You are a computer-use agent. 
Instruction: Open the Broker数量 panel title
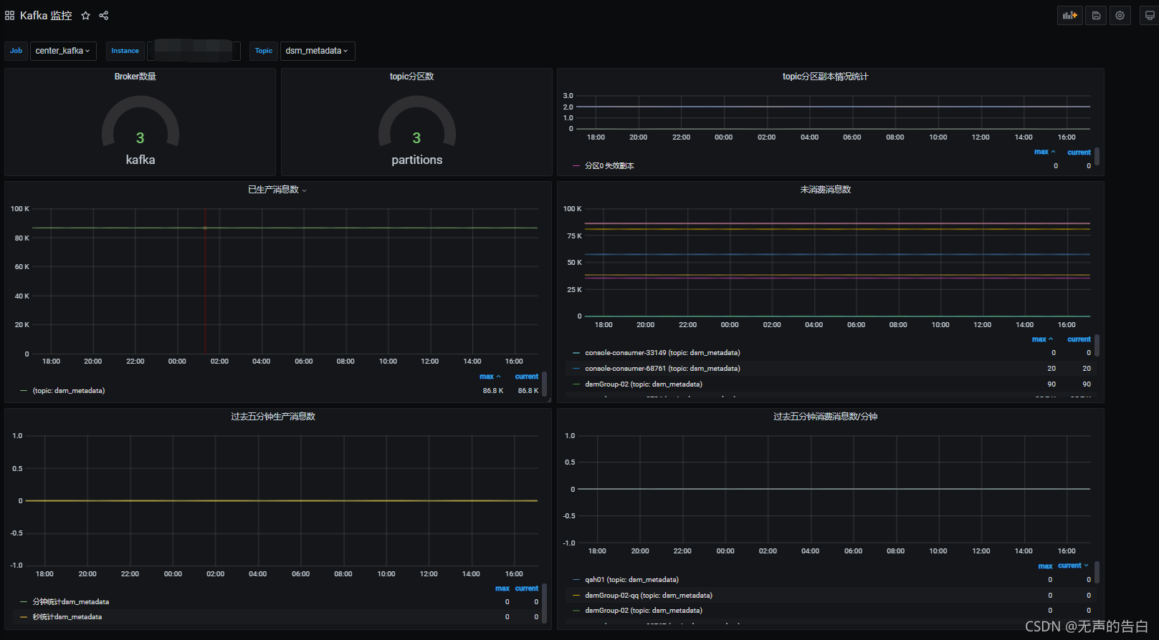(135, 77)
